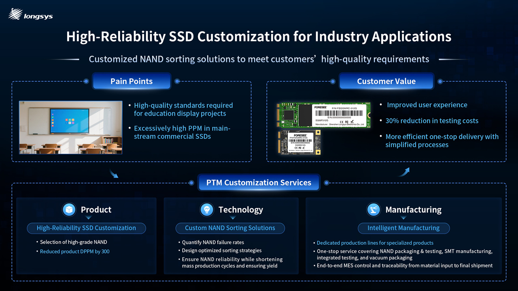Click Custom NAND Sorting Solutions pill
518x291 pixels.
[x=230, y=228]
